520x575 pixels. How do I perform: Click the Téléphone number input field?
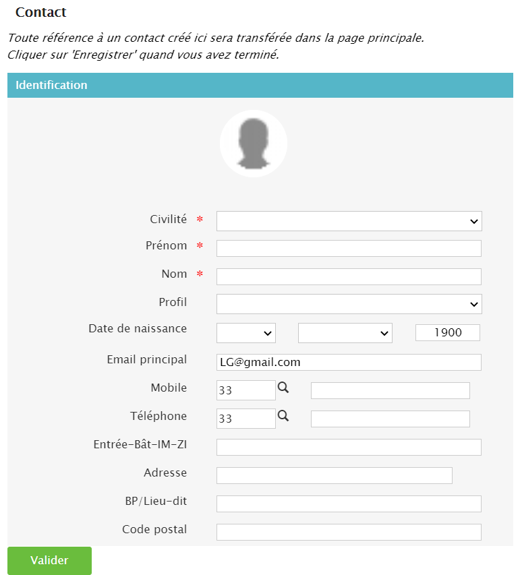[390, 419]
